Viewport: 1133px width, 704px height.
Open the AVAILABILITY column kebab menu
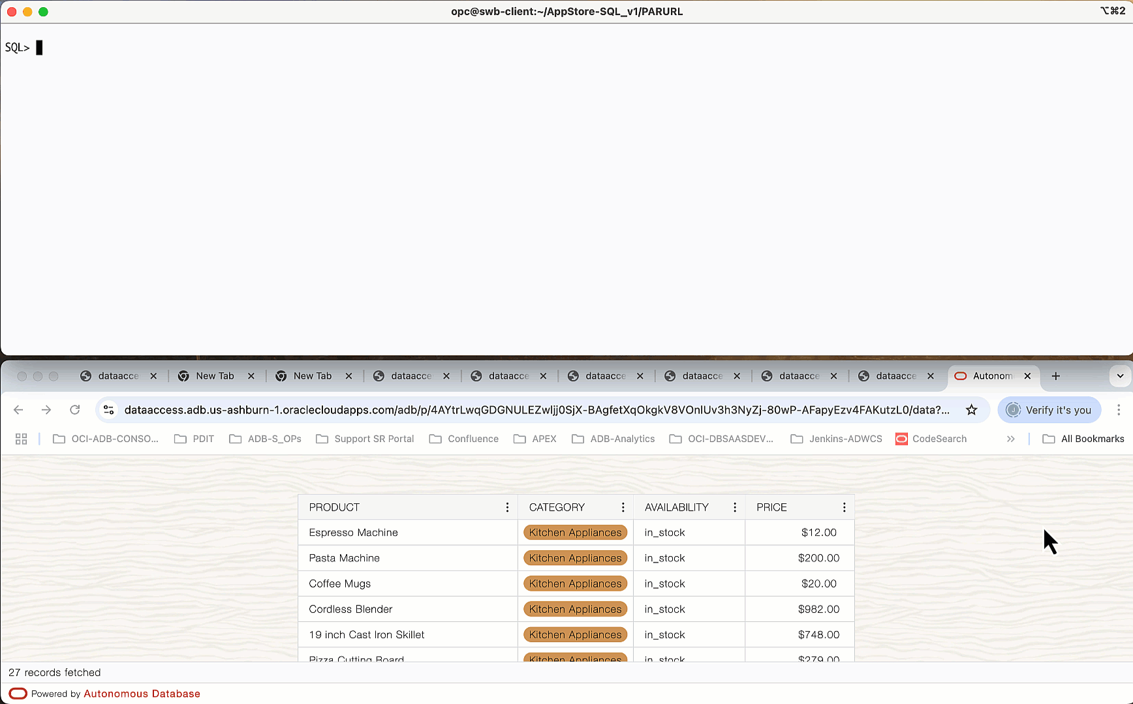(x=735, y=506)
